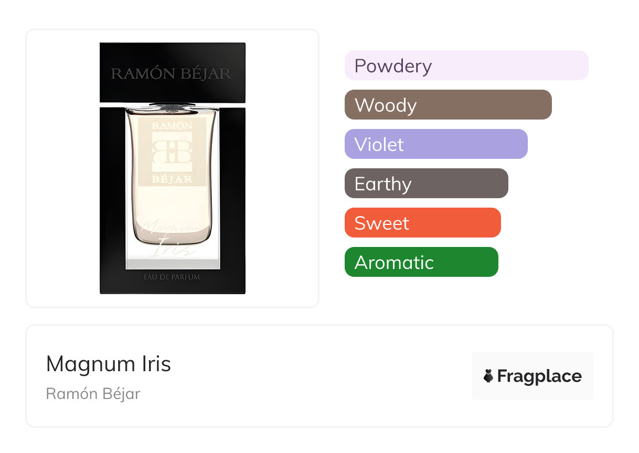This screenshot has width=639, height=453.
Task: Click the blank cream area below the bottle label
Action: [172, 203]
